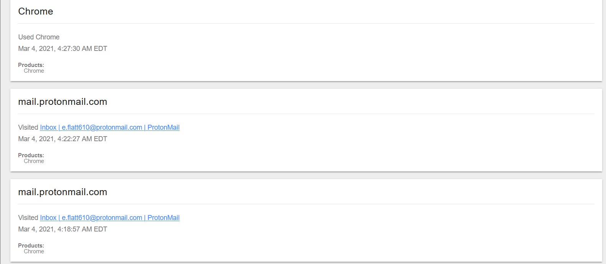The image size is (606, 264).
Task: Click the Chrome product below the 4:27:30 AM entry
Action: pos(34,71)
